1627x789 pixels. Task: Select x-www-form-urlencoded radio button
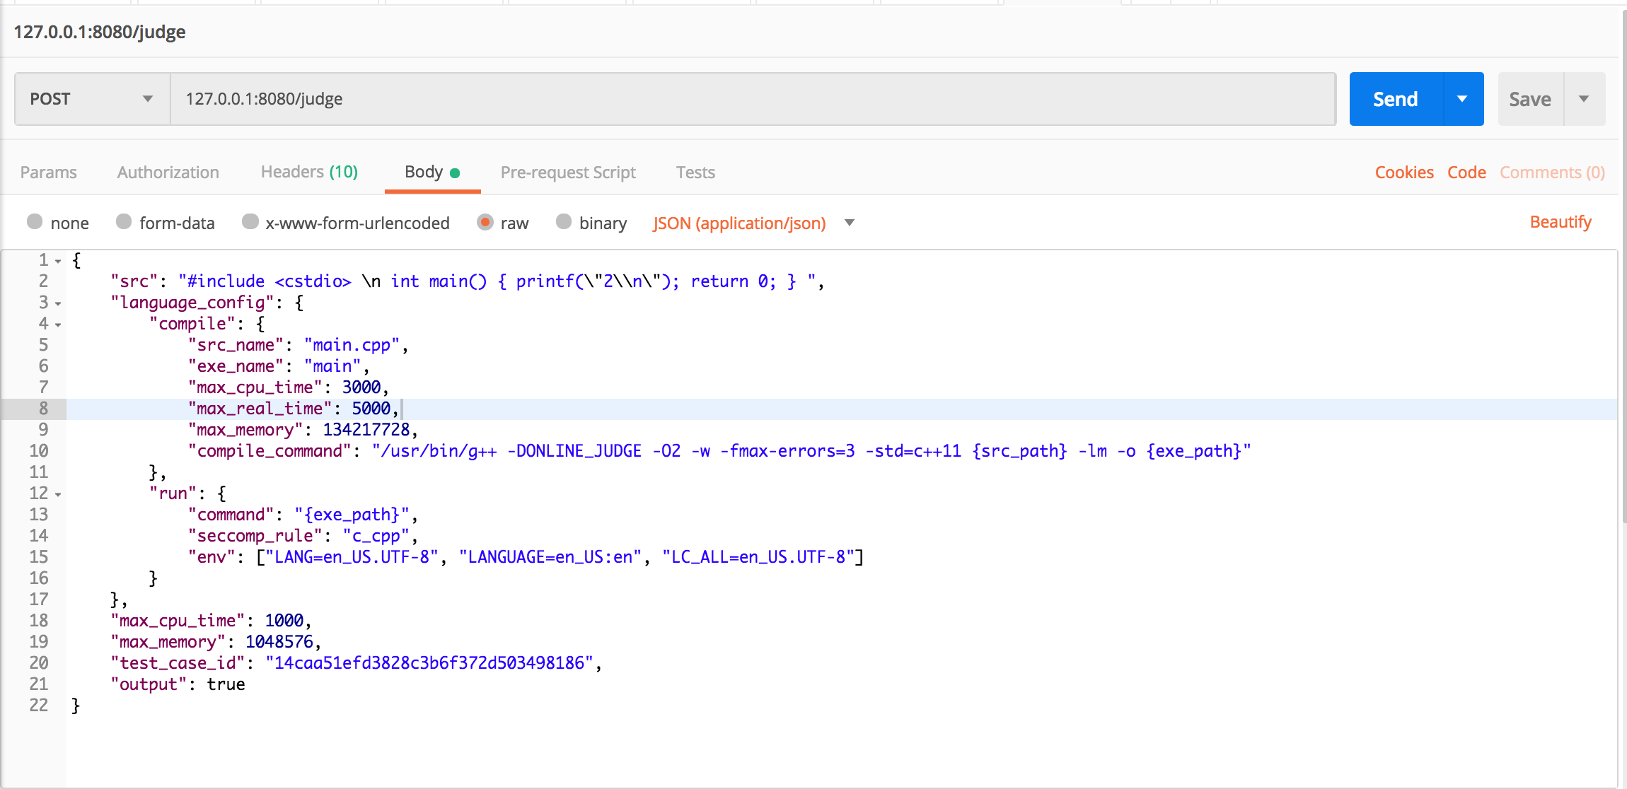pyautogui.click(x=250, y=222)
